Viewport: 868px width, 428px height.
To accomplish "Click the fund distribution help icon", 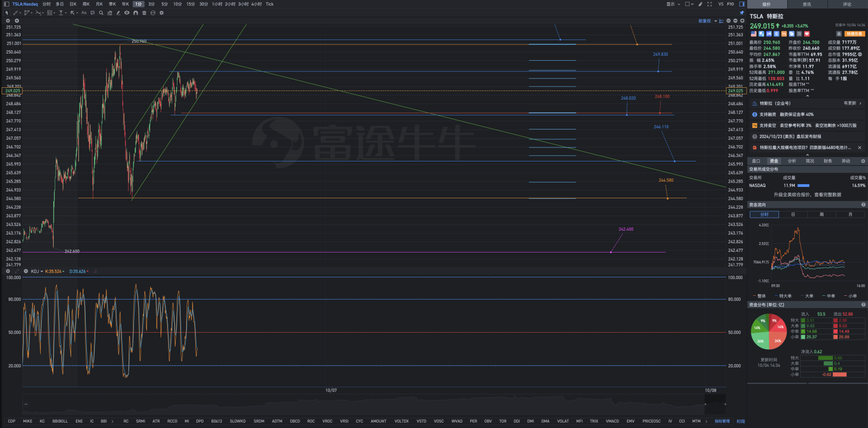I will point(863,304).
